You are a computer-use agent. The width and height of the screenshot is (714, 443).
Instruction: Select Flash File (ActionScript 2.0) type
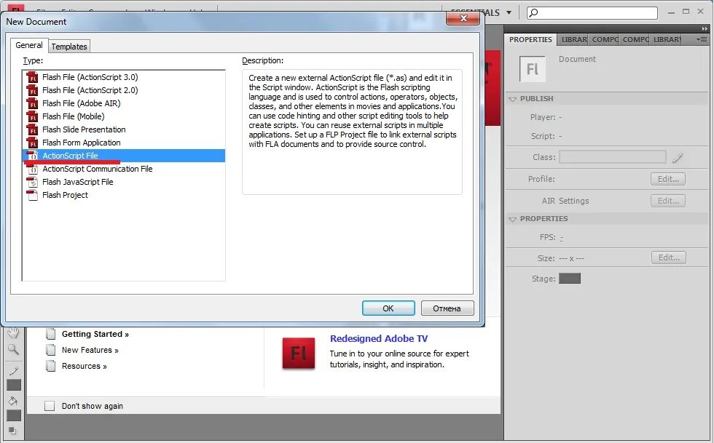pyautogui.click(x=123, y=90)
